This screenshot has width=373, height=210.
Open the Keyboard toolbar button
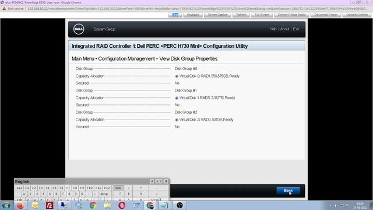click(193, 15)
